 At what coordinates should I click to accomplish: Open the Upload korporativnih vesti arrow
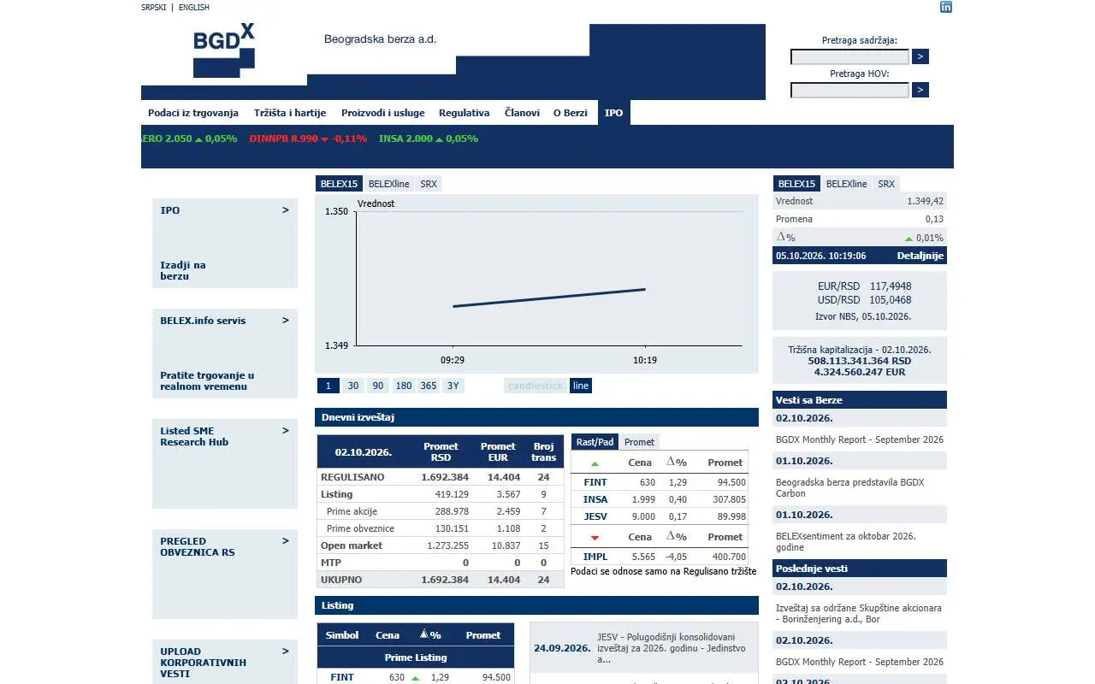(x=286, y=652)
